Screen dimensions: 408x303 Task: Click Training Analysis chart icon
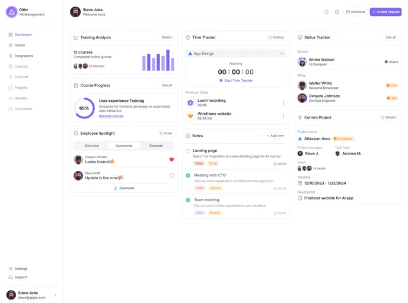click(76, 37)
